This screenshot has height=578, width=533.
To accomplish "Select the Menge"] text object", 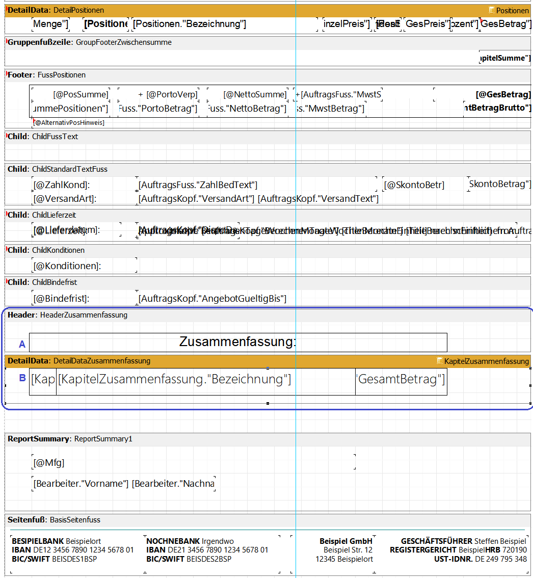I will pos(50,24).
